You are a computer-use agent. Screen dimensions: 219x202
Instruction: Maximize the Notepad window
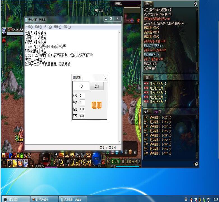[111, 18]
